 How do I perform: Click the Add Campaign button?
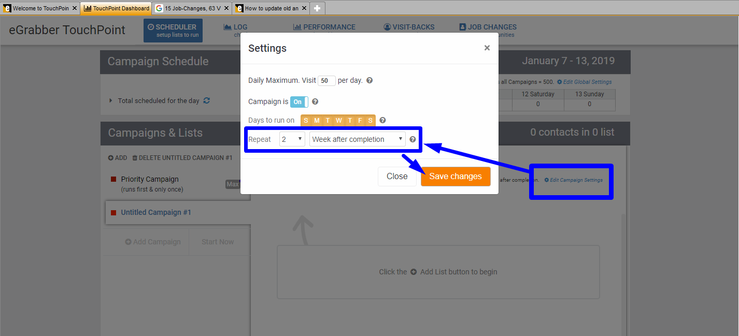click(153, 242)
